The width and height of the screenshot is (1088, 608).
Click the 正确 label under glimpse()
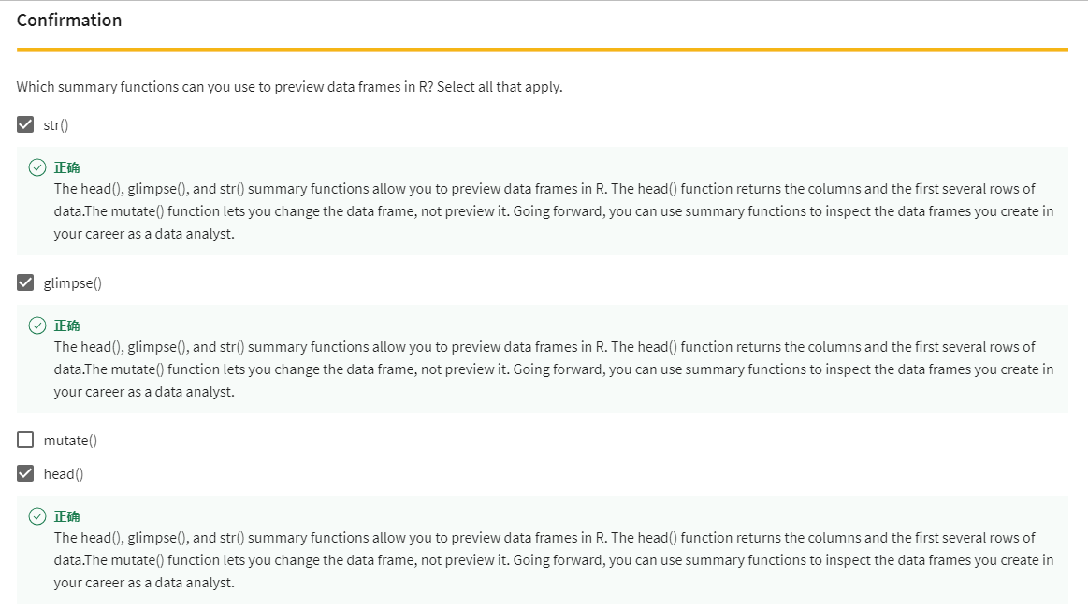click(66, 326)
